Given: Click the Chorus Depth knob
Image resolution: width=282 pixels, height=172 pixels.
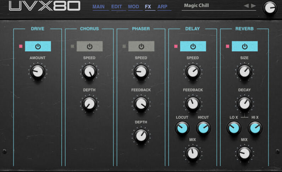Looking at the screenshot, I should click(89, 104).
